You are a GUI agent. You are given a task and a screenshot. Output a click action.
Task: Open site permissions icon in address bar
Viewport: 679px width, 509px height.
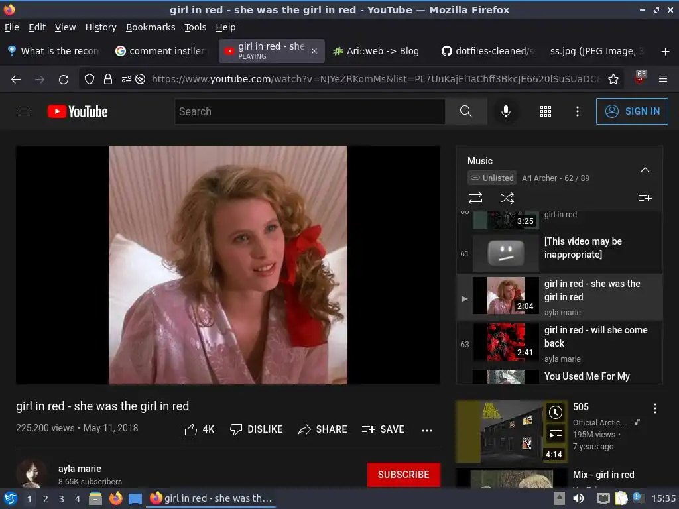[126, 80]
